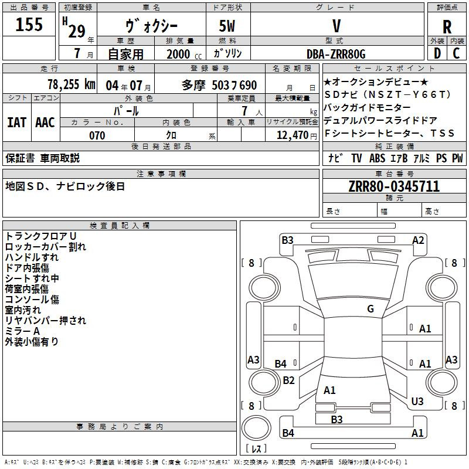Screen dimensions: 469x469
Task: Click the [レス] spare tire label
Action: (256, 448)
